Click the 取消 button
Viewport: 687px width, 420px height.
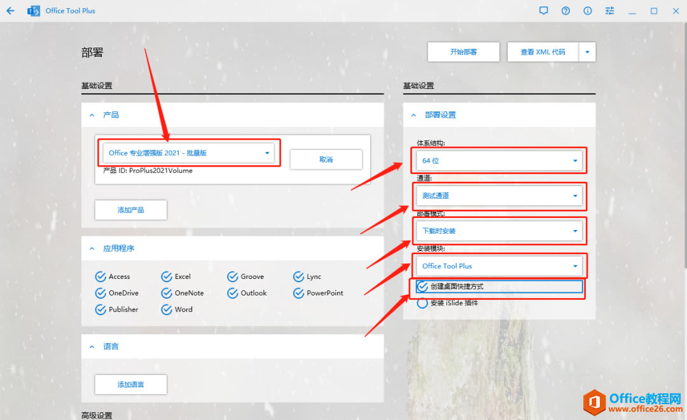click(326, 159)
